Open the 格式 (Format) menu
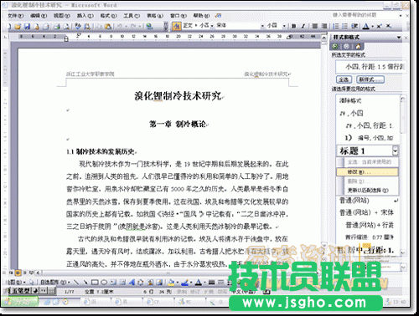Image resolution: width=419 pixels, height=316 pixels. 108,16
